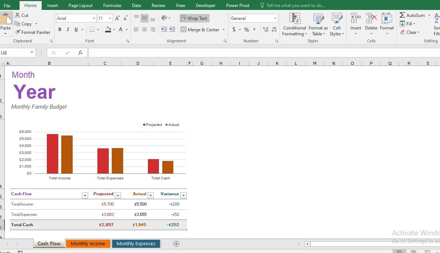Toggle Wrap Text option
Screen dimensions: 440x253
194,18
